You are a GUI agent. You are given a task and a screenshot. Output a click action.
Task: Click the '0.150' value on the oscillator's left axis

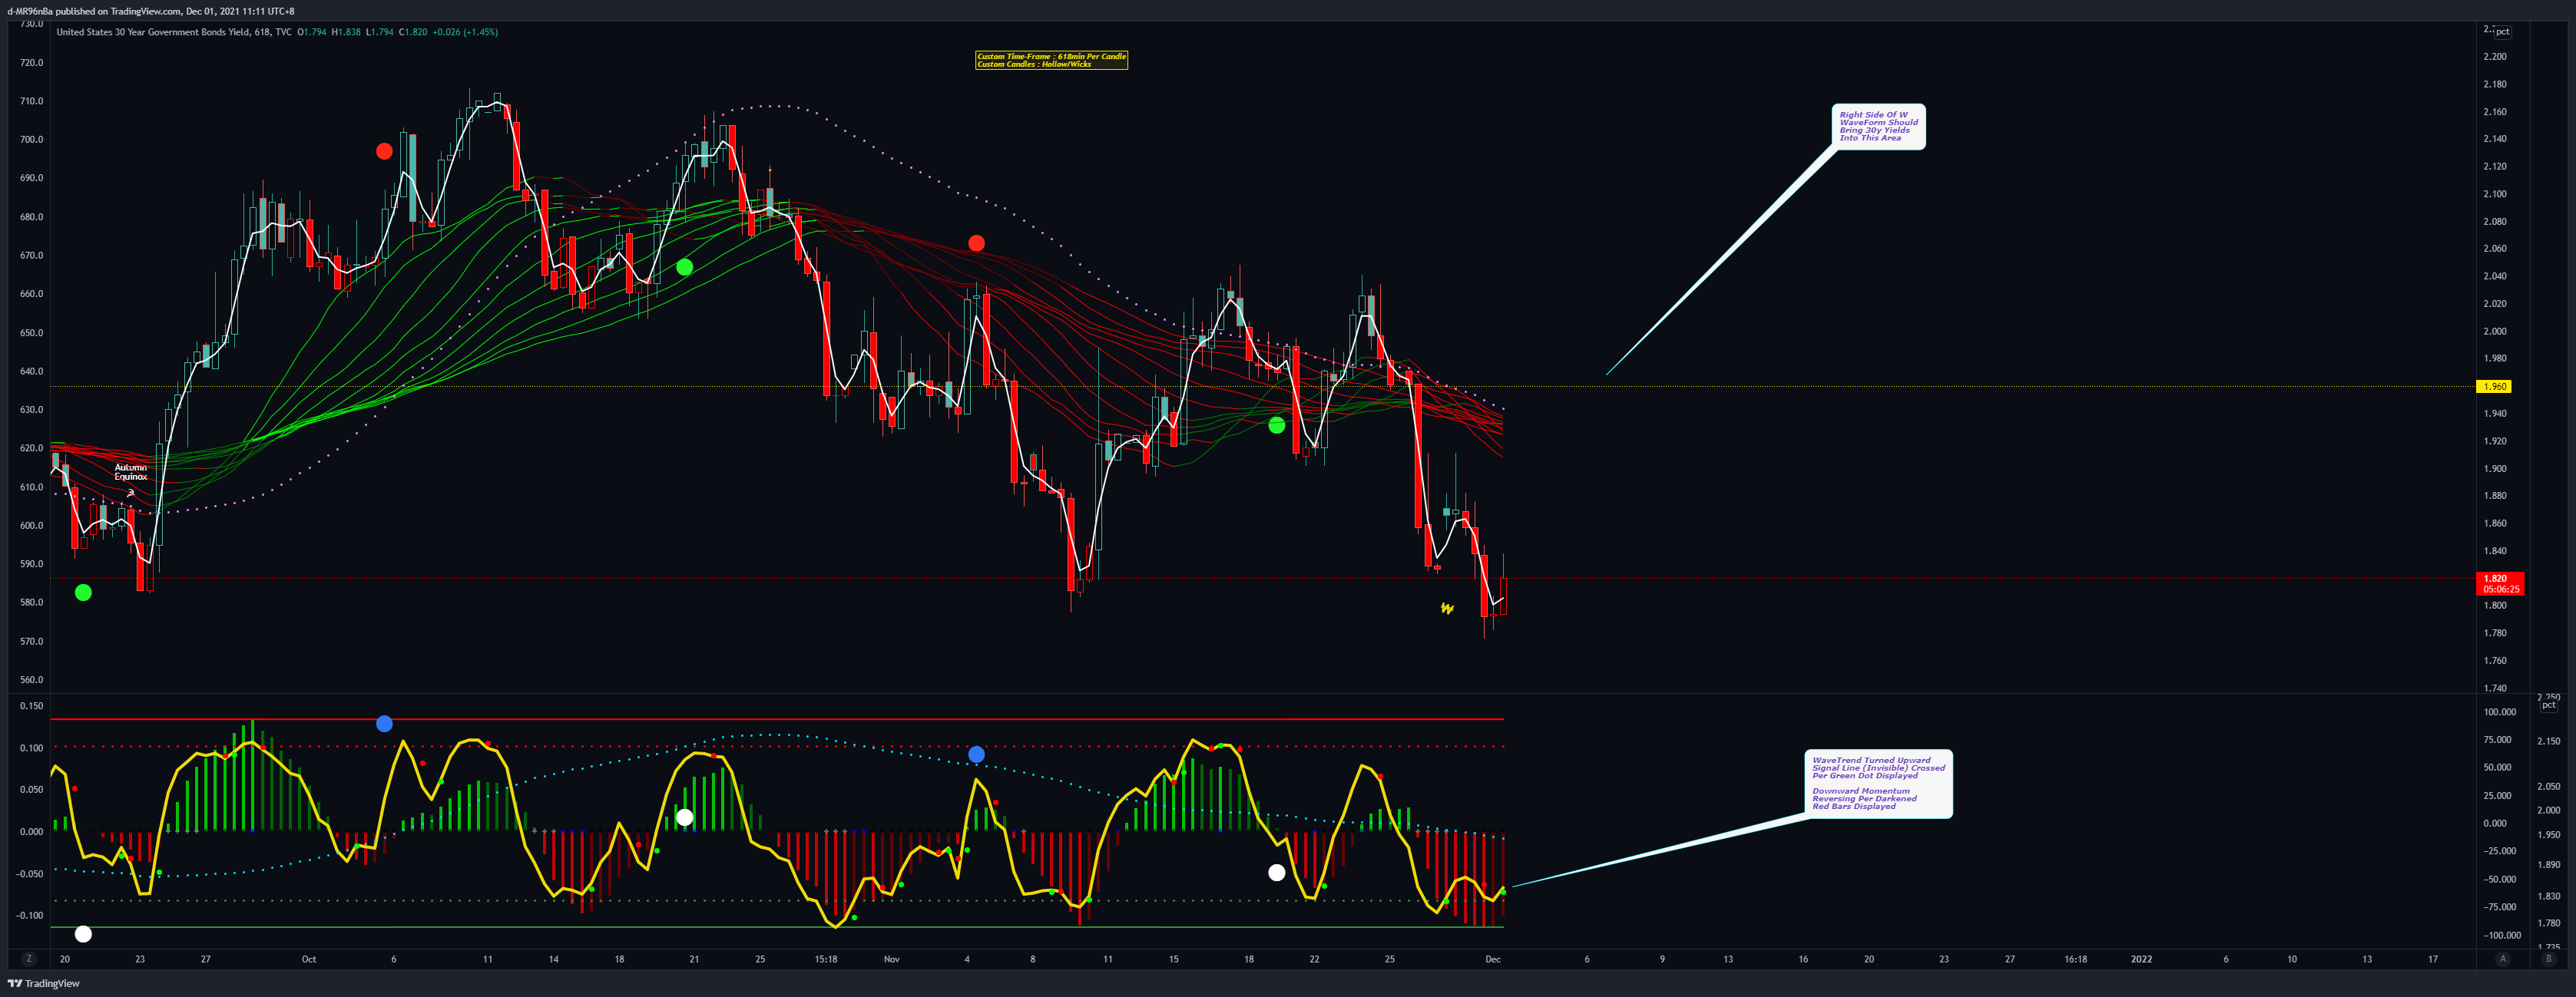point(32,706)
